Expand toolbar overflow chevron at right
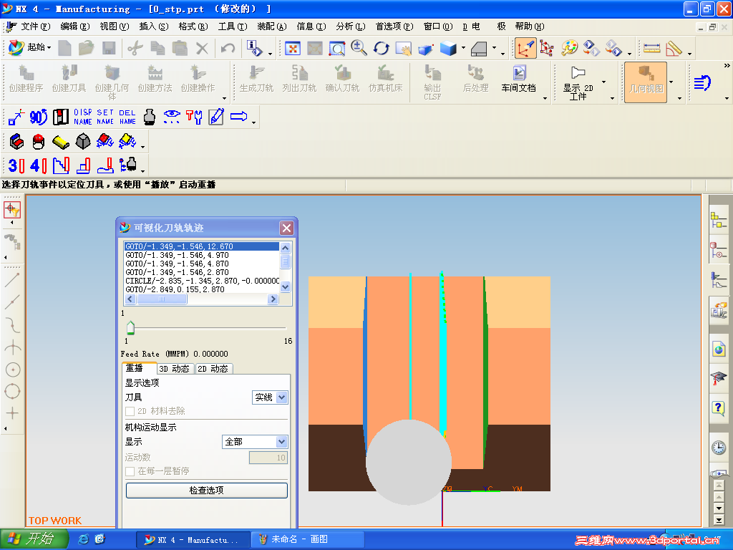The width and height of the screenshot is (733, 550). pos(727,66)
